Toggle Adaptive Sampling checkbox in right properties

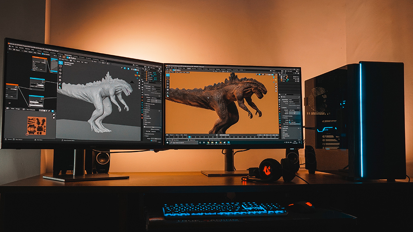point(284,116)
